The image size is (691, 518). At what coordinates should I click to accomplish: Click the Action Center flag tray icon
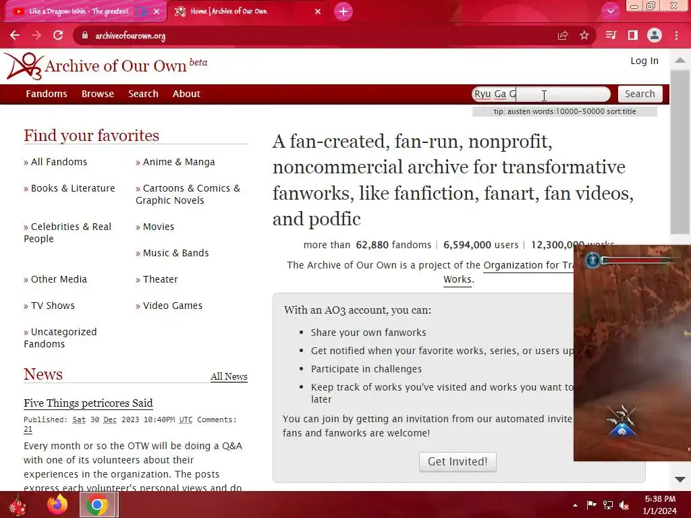pos(591,505)
